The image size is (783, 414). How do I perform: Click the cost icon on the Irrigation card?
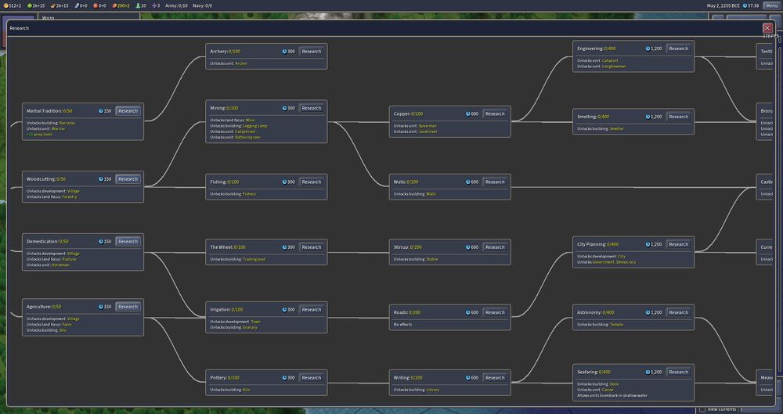pyautogui.click(x=285, y=310)
